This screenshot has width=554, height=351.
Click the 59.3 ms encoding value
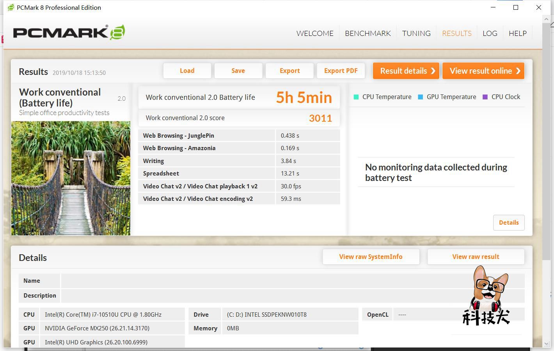pos(291,199)
